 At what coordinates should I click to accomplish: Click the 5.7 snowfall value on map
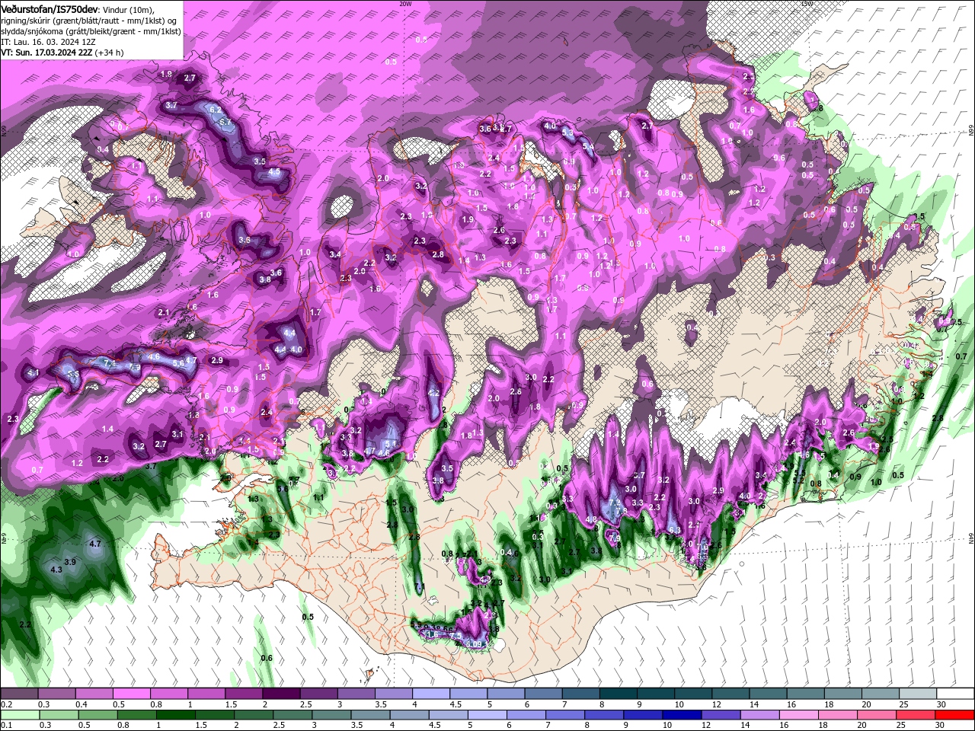tap(225, 122)
